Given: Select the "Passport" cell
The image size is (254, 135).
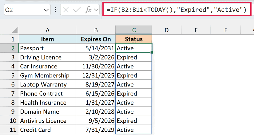Looking at the screenshot, I should pos(47,48).
